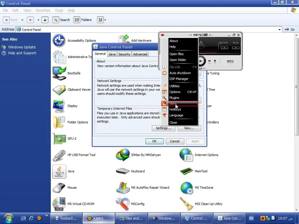Open the GPU-Z icon
This screenshot has width=299, height=224.
(59, 139)
